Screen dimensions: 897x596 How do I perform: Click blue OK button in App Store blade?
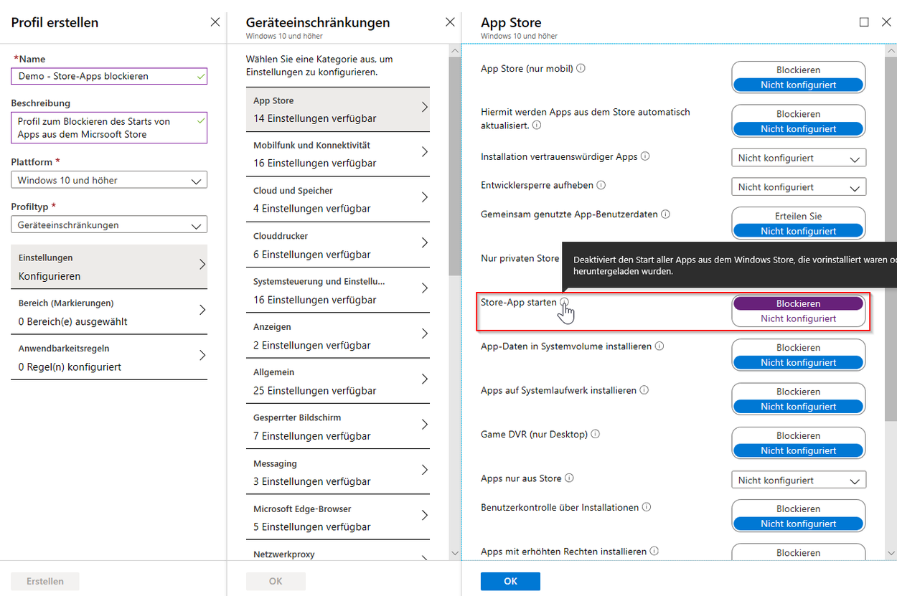(x=510, y=581)
